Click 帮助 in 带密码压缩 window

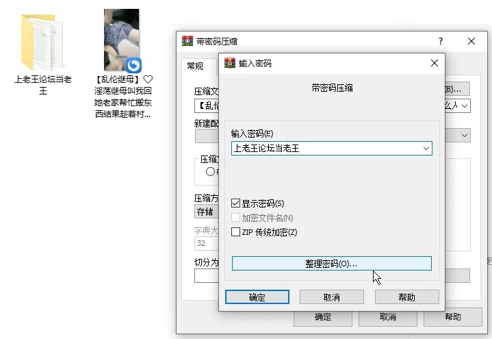click(453, 317)
